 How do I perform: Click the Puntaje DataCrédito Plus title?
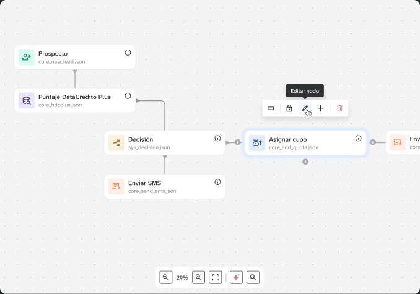pyautogui.click(x=74, y=97)
